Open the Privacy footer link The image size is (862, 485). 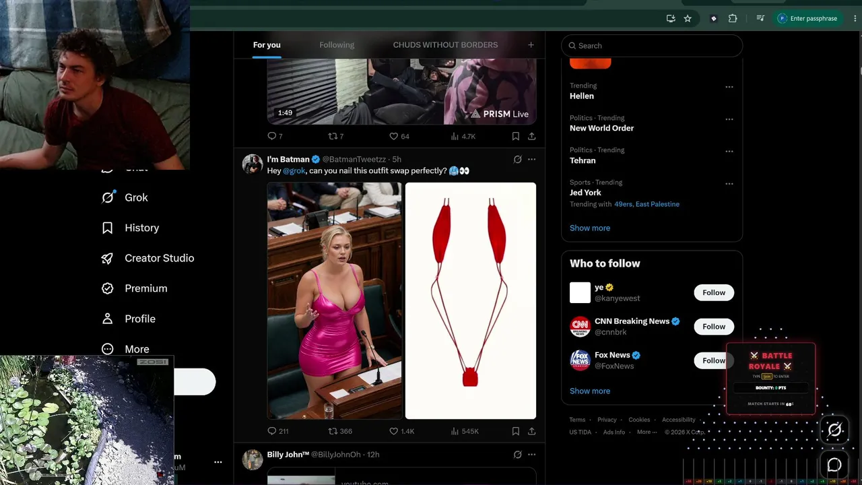pyautogui.click(x=607, y=420)
